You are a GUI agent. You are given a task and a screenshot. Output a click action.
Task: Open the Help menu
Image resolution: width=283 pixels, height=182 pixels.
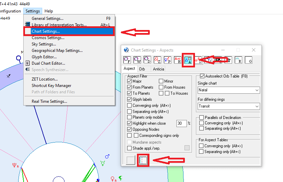49,11
